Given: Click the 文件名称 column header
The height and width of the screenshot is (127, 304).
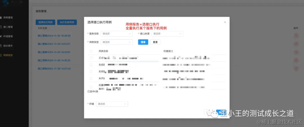Looking at the screenshot, I should (x=42, y=28).
